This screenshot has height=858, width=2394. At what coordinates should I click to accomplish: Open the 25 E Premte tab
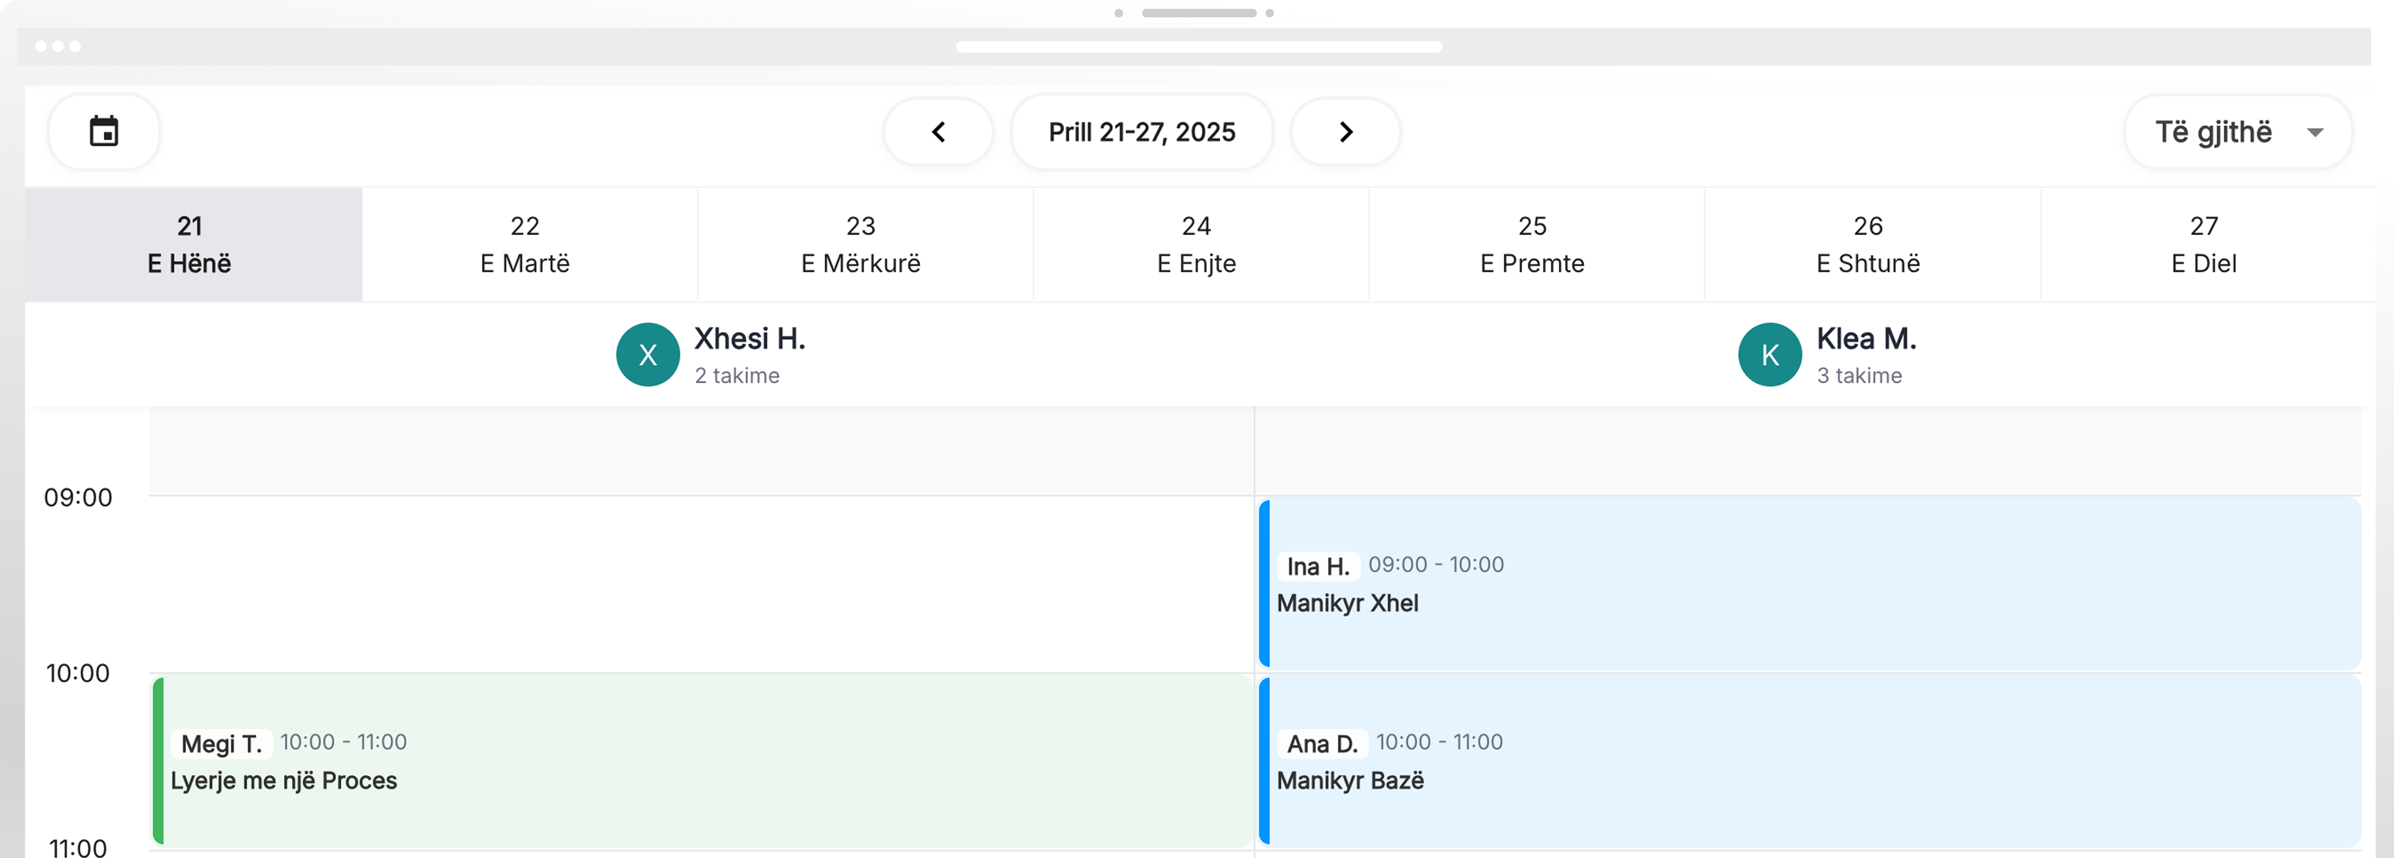(x=1531, y=245)
